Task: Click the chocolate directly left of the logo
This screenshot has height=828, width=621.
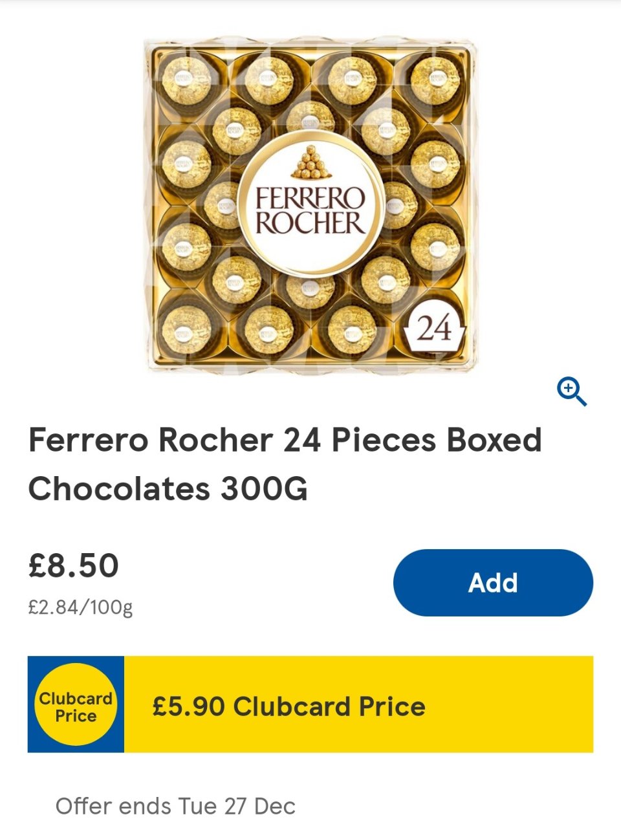Action: pos(222,206)
